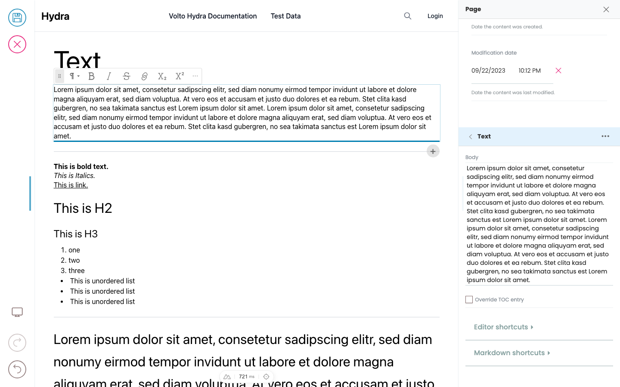Focus the Body text field in sidebar
Screen dimensions: 620x387
pyautogui.click(x=539, y=224)
